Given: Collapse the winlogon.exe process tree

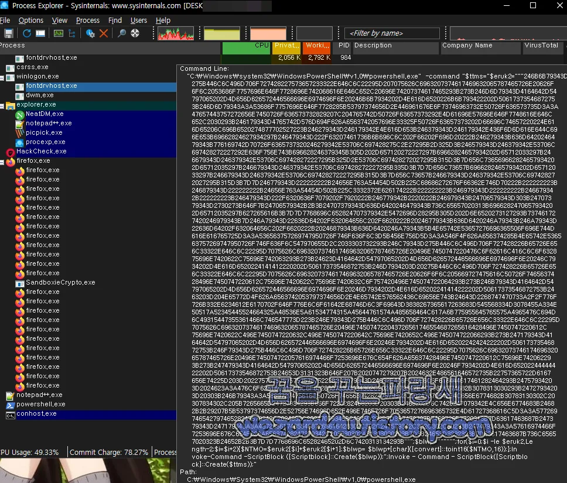Looking at the screenshot, I should point(4,76).
